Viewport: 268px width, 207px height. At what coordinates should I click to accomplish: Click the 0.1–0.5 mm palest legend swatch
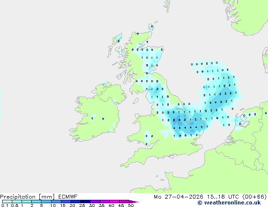click(7, 202)
